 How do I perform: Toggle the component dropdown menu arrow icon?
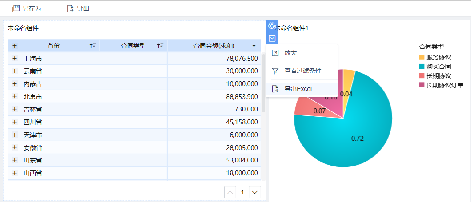[x=272, y=38]
